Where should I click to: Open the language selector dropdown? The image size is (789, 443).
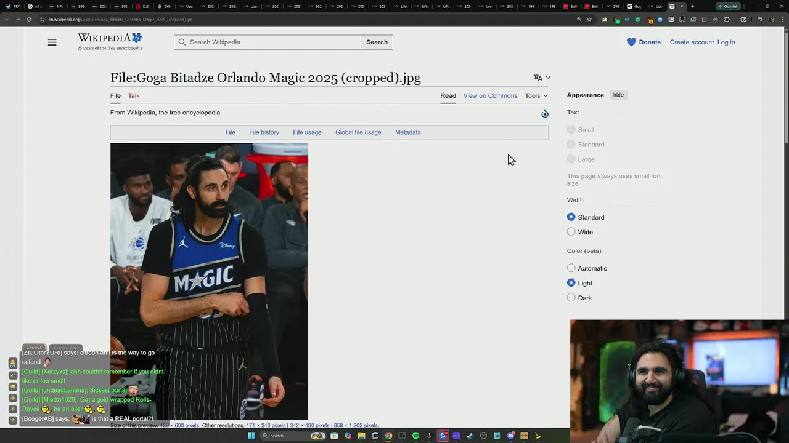point(541,78)
